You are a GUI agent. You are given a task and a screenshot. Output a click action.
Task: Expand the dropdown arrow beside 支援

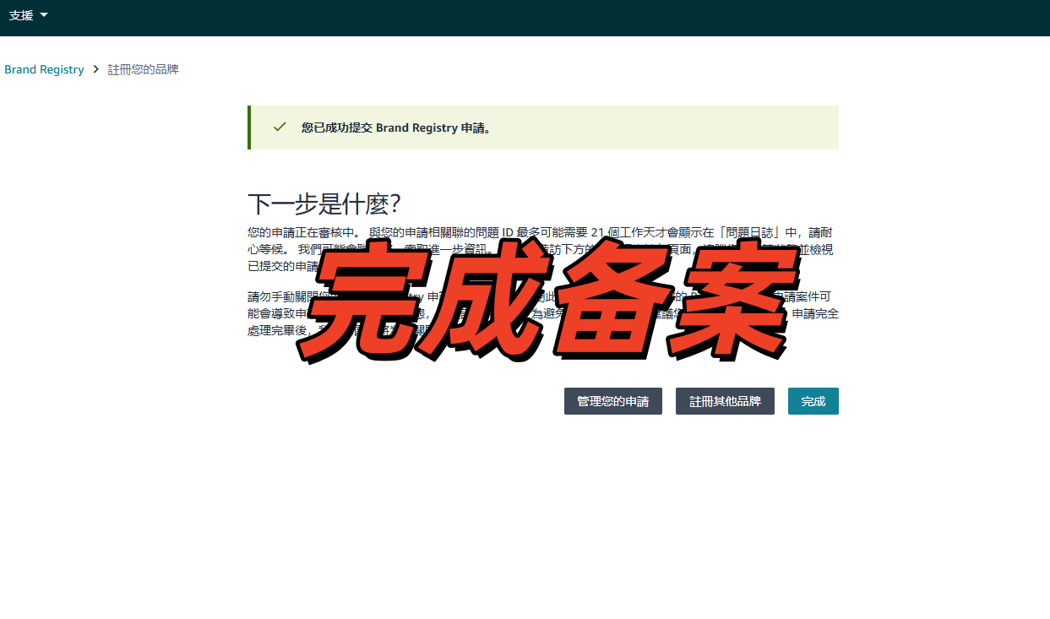click(44, 15)
